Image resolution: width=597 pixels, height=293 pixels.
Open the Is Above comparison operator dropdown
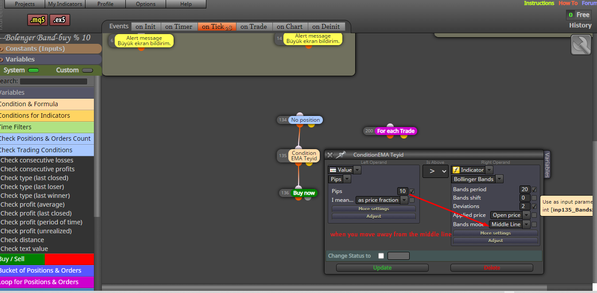435,171
